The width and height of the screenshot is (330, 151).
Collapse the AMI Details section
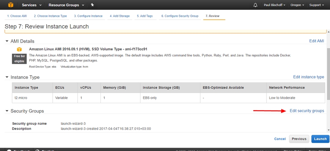(7, 41)
